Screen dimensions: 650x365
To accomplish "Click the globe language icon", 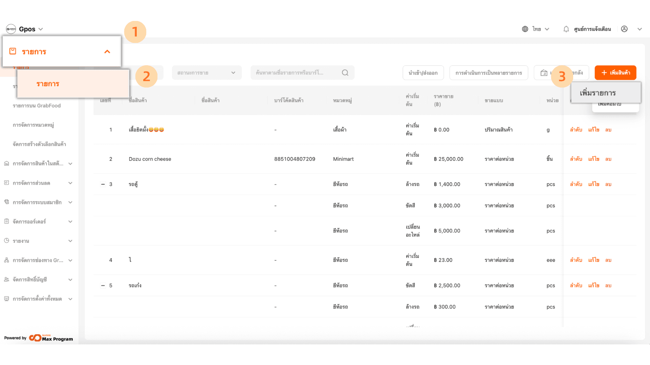I will coord(525,29).
